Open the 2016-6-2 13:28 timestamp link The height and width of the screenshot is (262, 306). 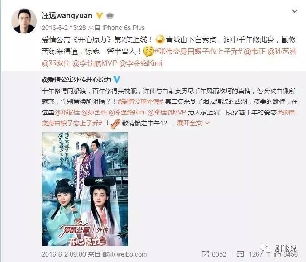click(x=64, y=28)
